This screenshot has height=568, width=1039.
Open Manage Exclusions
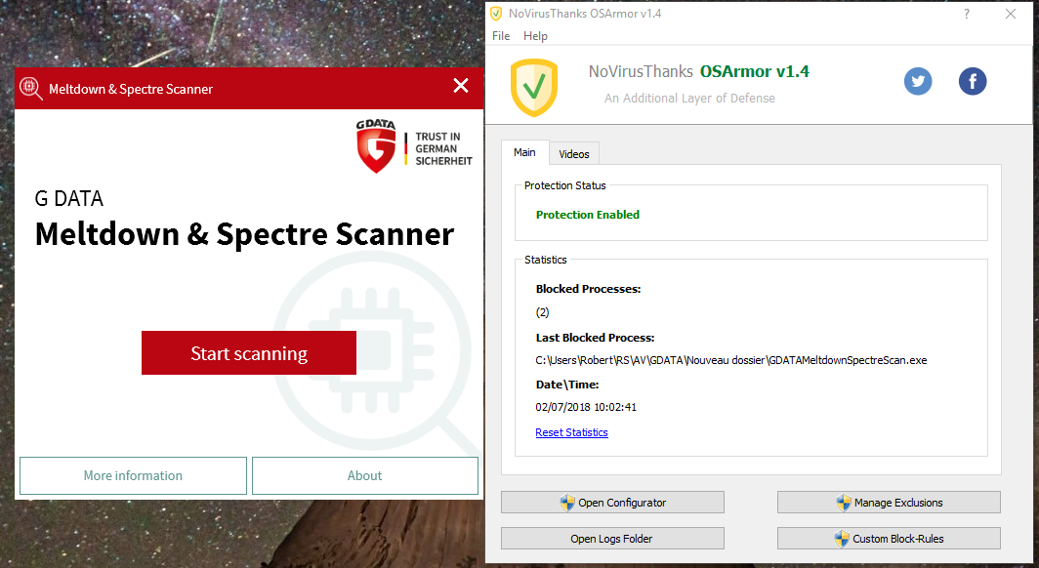[x=889, y=503]
